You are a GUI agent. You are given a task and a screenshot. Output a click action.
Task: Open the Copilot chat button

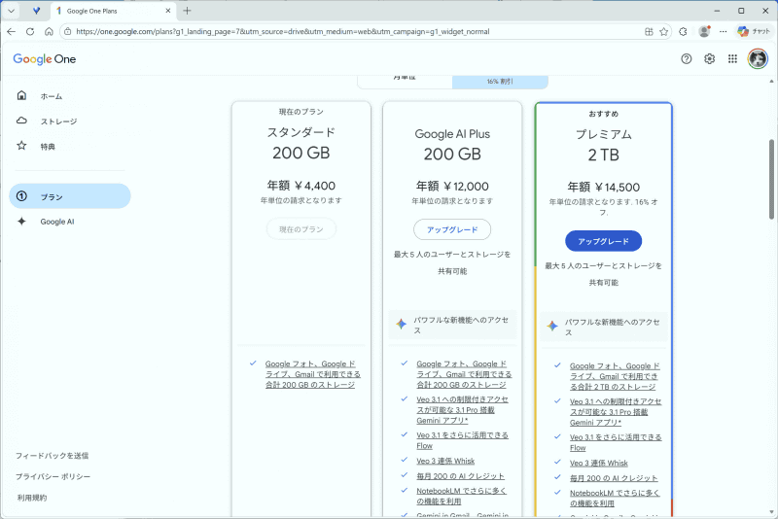pos(753,31)
